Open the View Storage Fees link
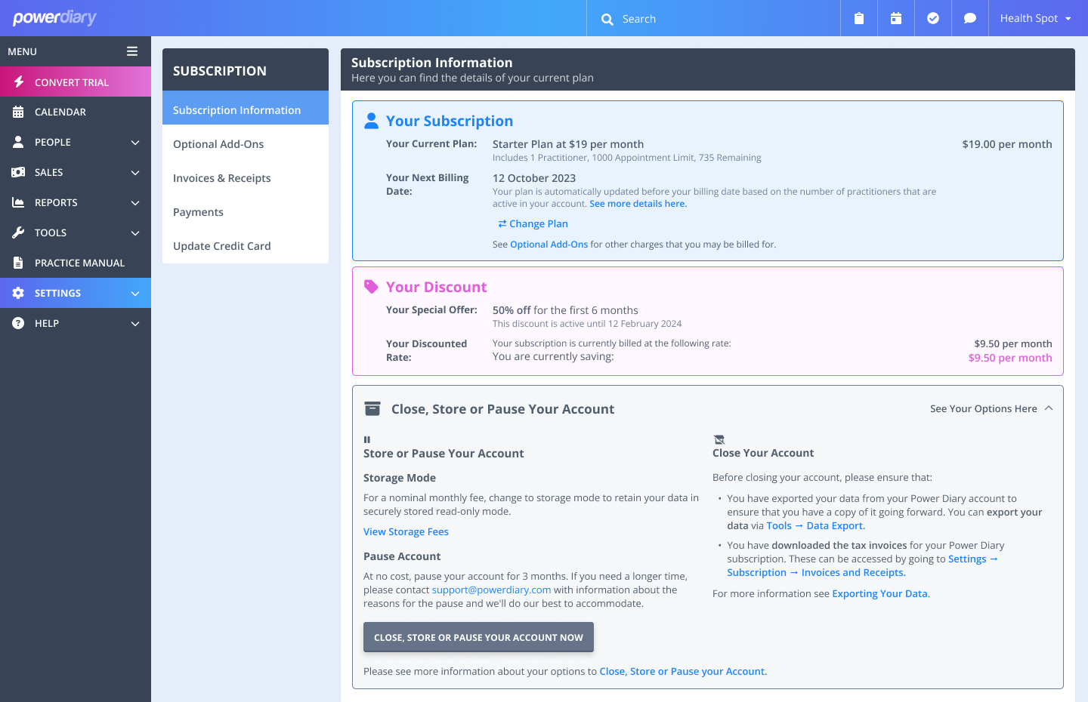Screen dimensions: 1088x702 coord(406,531)
